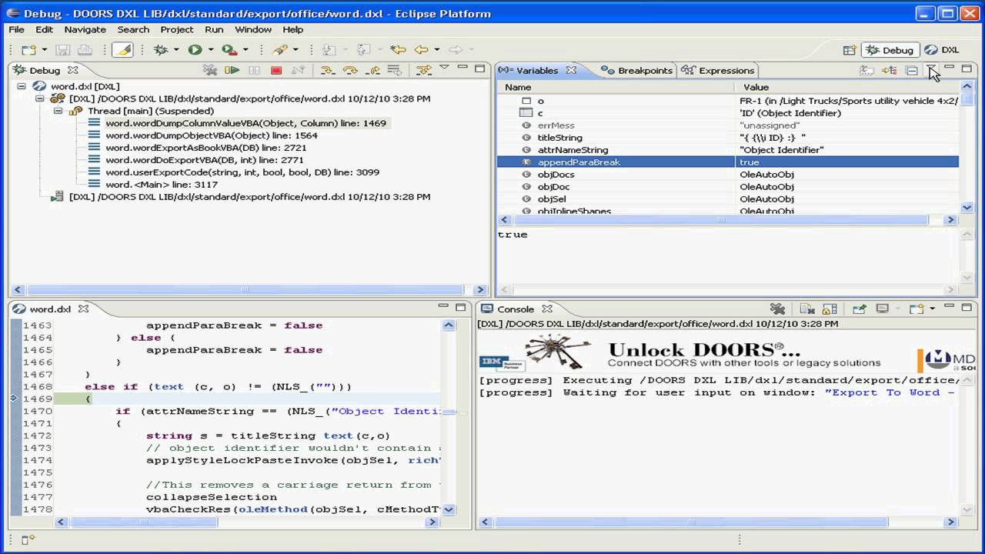This screenshot has width=985, height=554.
Task: Toggle Show Type Names in Variables view
Action: tap(867, 70)
